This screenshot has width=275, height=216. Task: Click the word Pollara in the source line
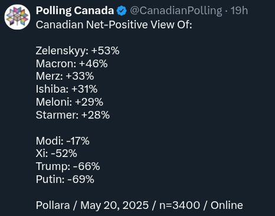[x=53, y=205]
